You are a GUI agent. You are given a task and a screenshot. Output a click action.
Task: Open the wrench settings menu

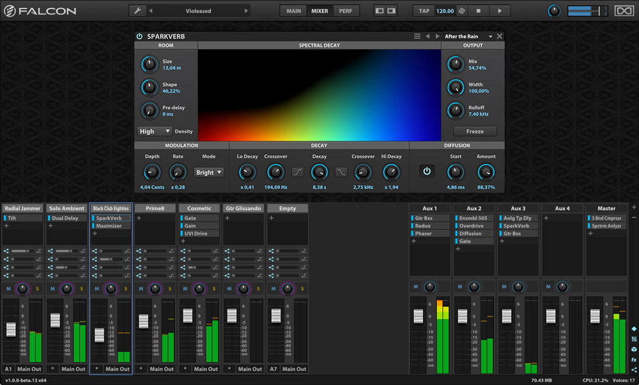click(x=137, y=11)
